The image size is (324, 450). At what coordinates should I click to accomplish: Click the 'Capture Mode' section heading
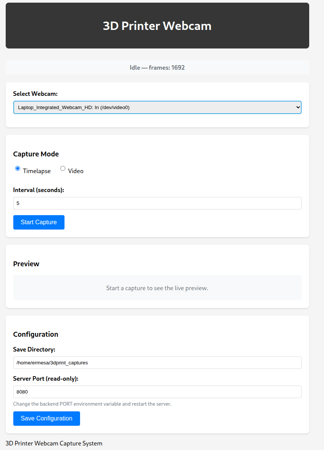(36, 154)
